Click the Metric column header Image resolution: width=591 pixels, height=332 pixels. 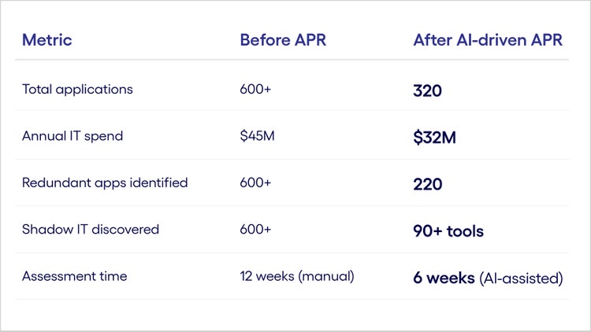pos(47,40)
